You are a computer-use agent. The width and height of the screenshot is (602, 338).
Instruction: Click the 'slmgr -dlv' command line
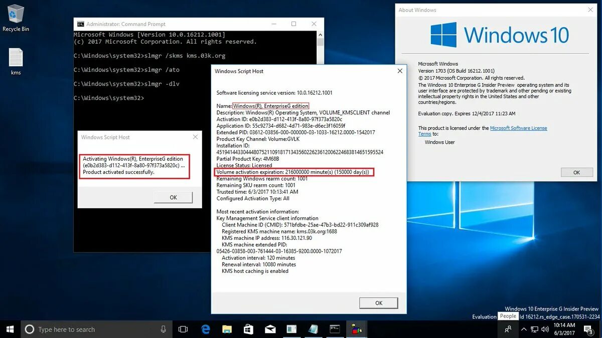pos(126,84)
